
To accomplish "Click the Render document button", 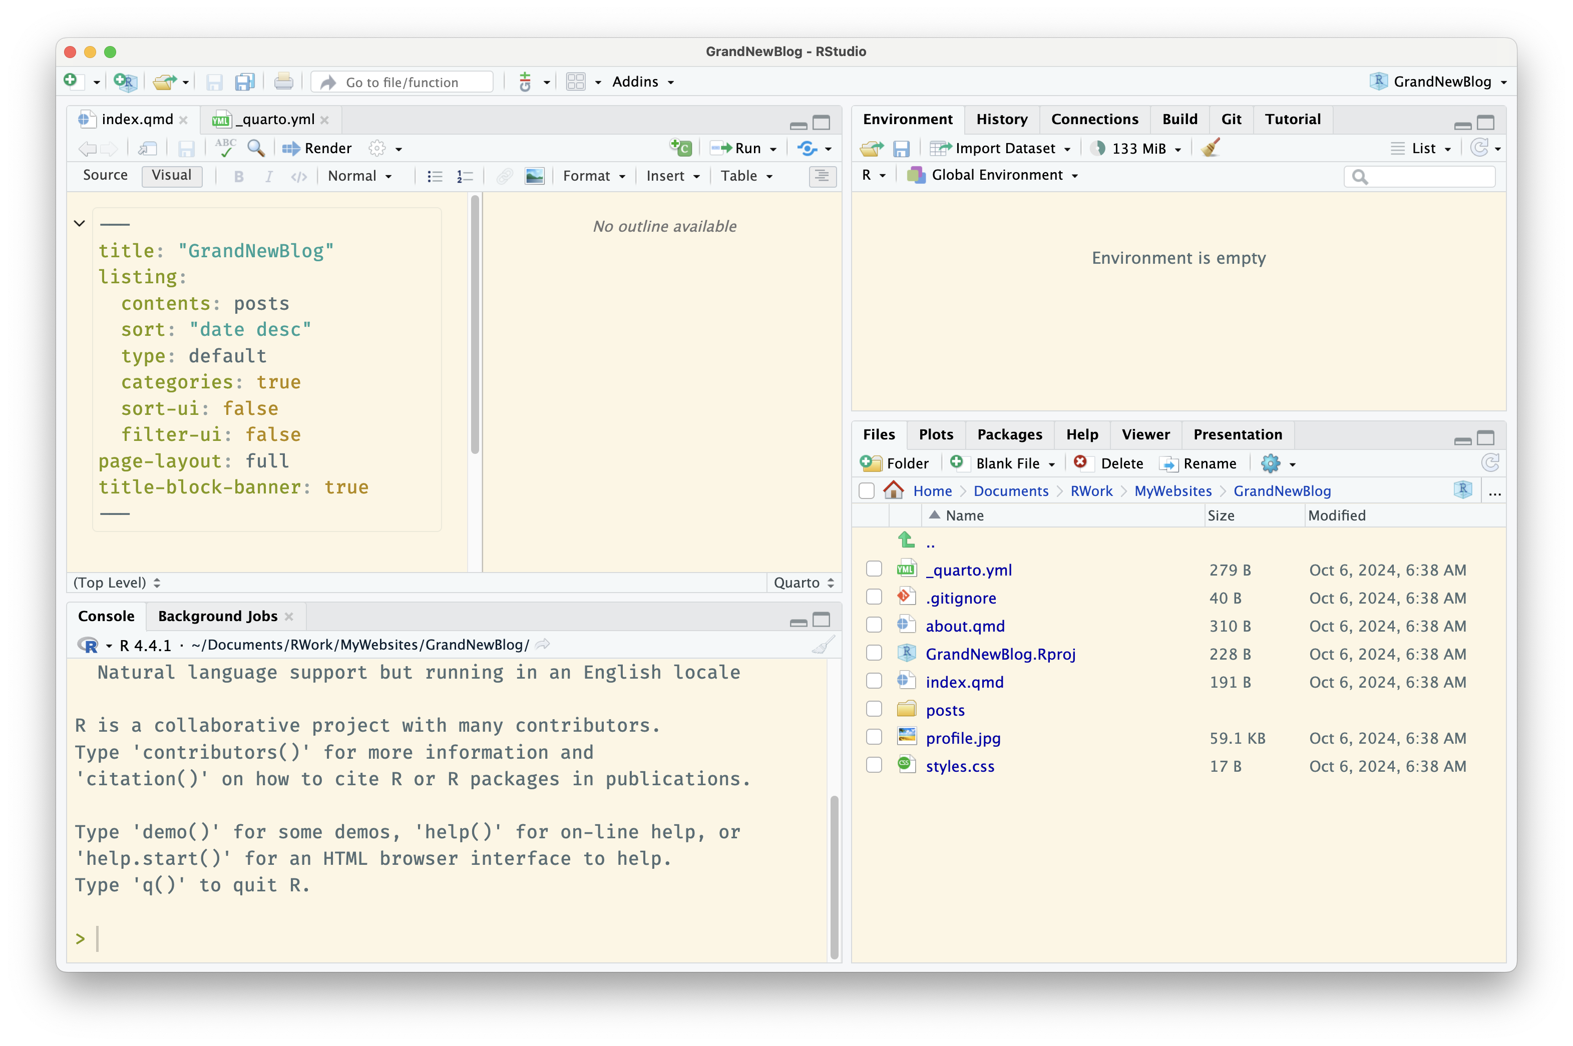I will point(317,148).
